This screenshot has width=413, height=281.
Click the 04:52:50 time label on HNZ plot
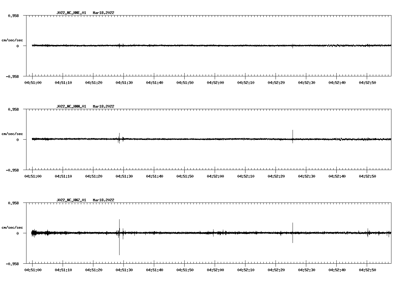click(367, 270)
